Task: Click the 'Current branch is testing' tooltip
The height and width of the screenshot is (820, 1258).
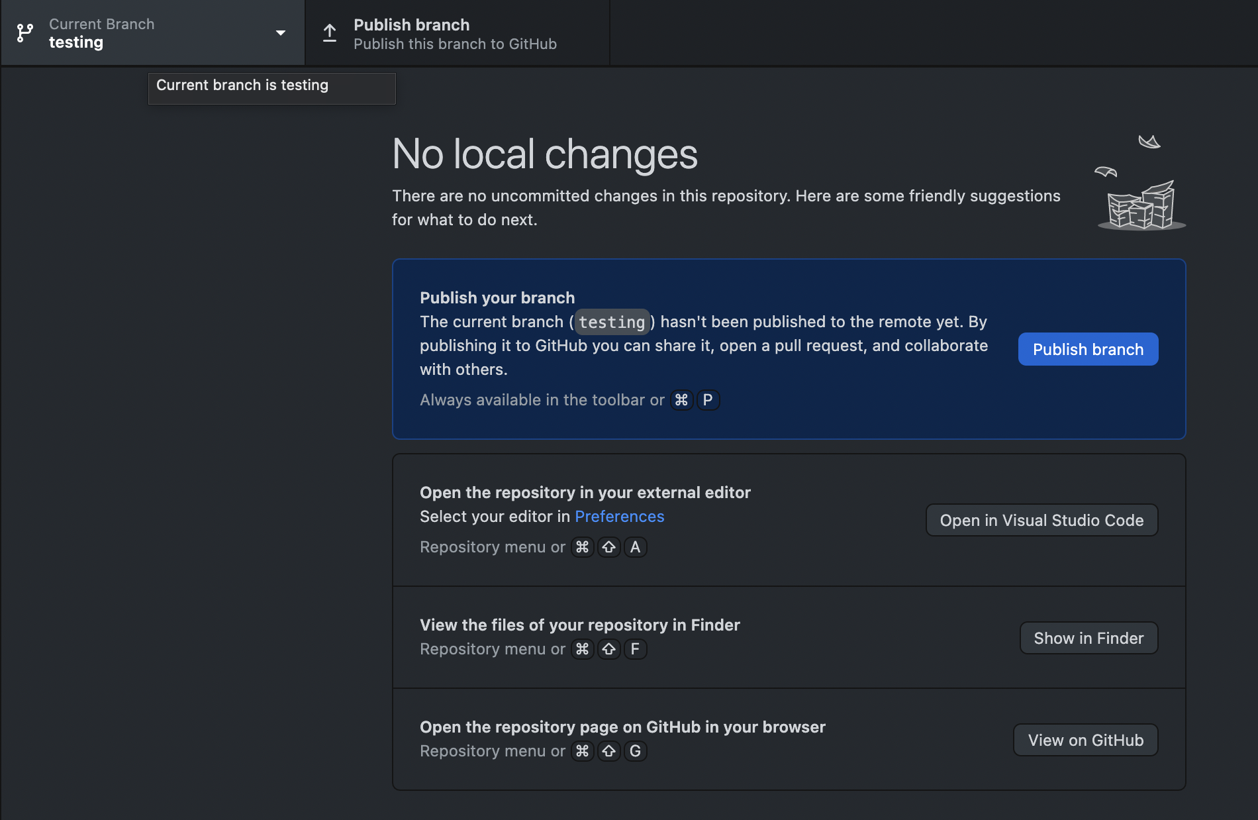Action: pos(272,88)
